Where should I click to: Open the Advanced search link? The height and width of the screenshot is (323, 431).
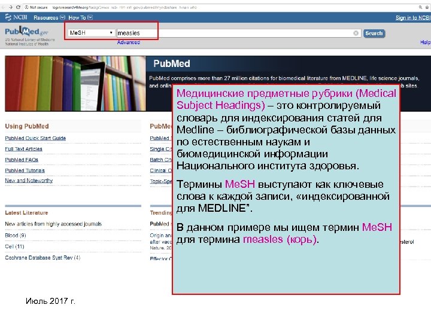[128, 42]
